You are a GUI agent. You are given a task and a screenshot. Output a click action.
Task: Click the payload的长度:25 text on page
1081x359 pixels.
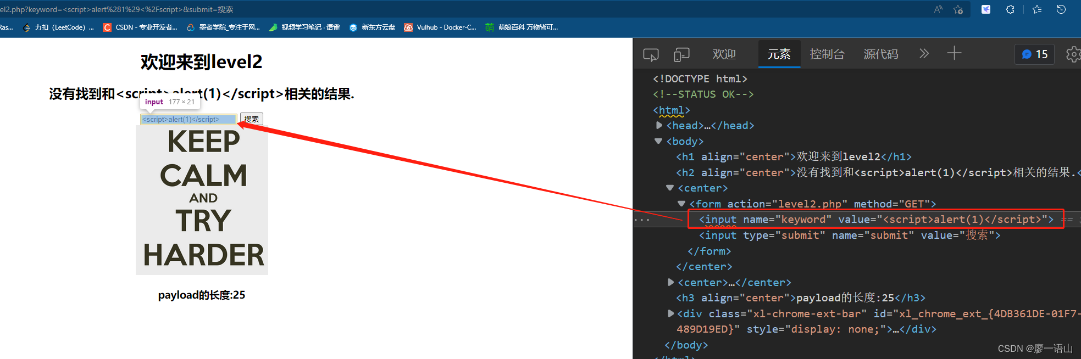[x=202, y=295]
